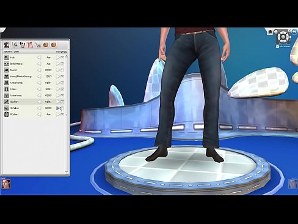
Task: Click the Laden menu item
Action: [16, 52]
